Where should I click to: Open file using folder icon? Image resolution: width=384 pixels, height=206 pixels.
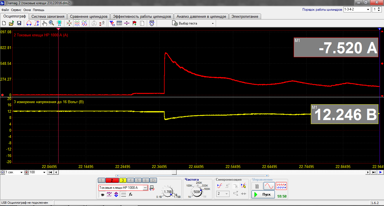11,23
